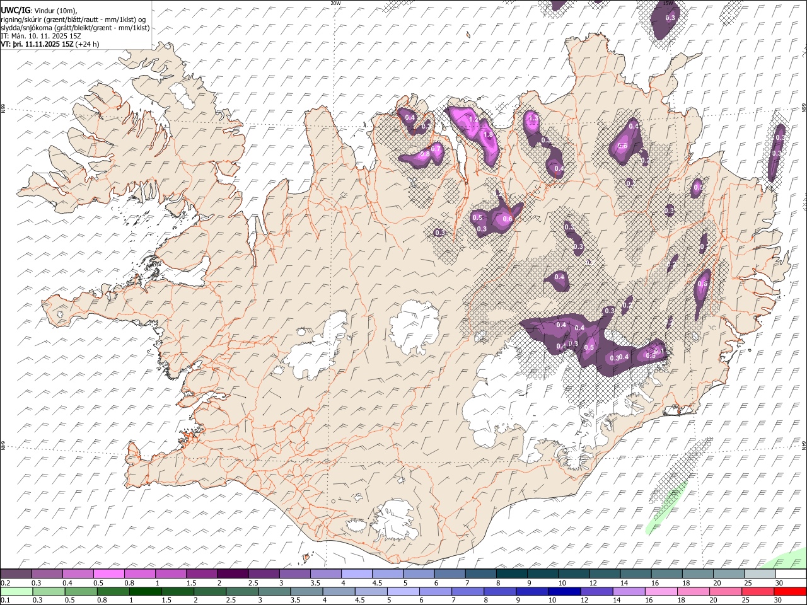Click the 'rigning/skúrir' legend description line
The height and width of the screenshot is (605, 807).
[74, 19]
